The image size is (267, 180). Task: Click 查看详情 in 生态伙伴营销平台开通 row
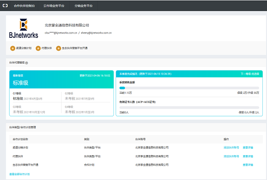248,165
